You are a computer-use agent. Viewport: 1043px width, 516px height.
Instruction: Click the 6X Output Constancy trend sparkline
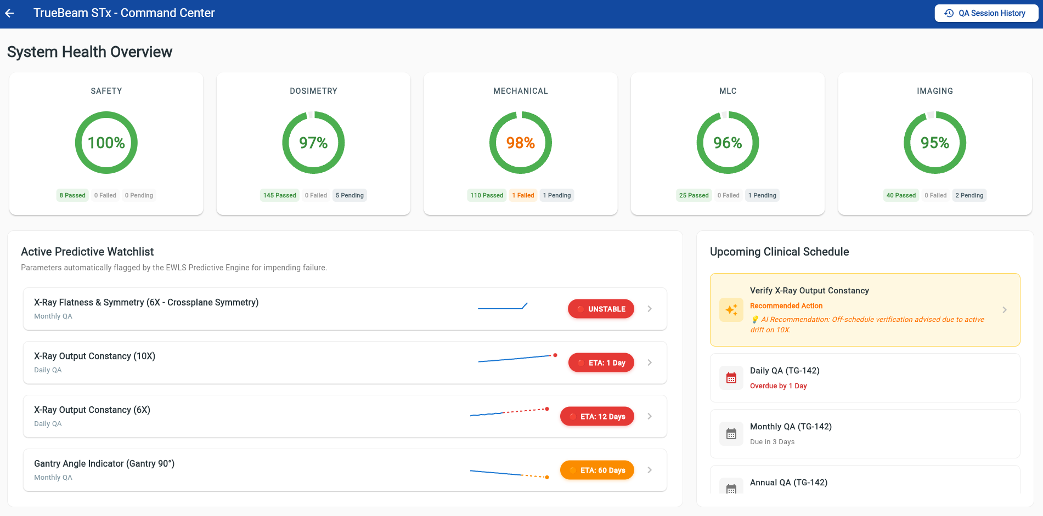[x=510, y=412]
